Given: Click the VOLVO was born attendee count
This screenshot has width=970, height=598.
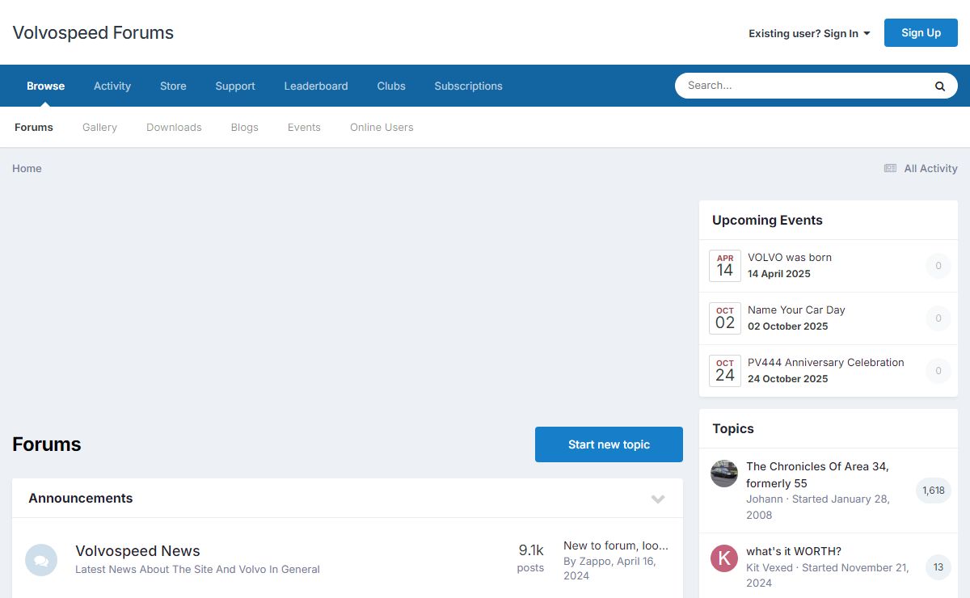Looking at the screenshot, I should [x=938, y=266].
